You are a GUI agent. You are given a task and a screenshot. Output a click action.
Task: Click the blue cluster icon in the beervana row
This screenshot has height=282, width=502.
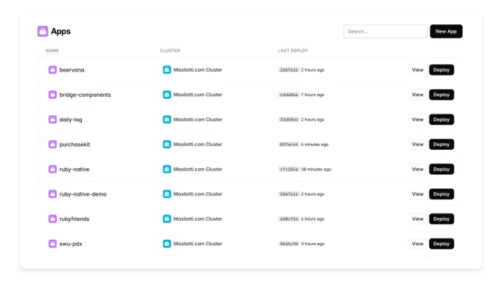(167, 70)
